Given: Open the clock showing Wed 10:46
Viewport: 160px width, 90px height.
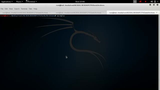Looking at the screenshot, I should [x=80, y=2].
